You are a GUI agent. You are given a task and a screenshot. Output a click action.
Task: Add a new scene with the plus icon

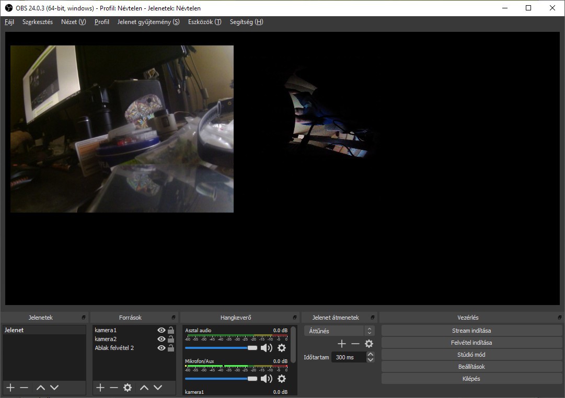(x=10, y=388)
